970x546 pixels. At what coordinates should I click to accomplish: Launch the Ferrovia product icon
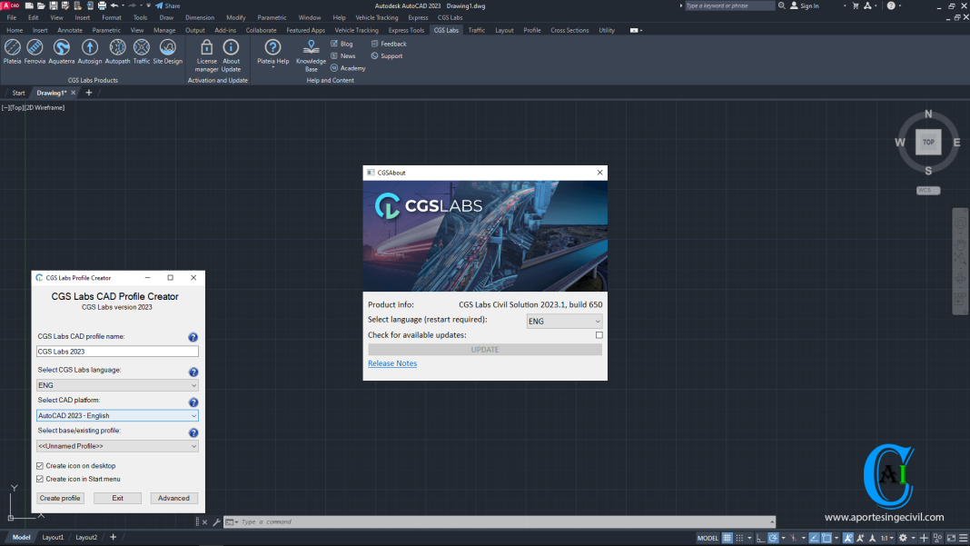pos(35,47)
